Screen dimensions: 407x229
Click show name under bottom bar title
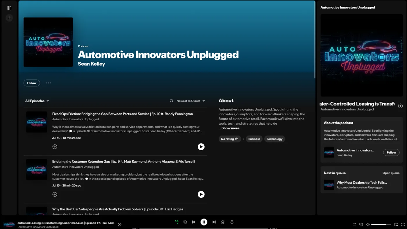(38, 227)
